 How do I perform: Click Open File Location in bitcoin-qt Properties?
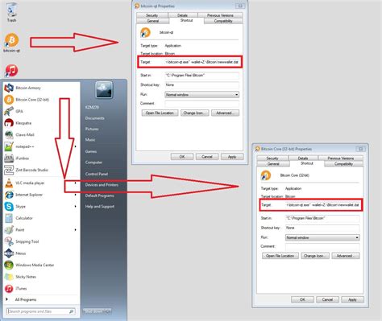pos(160,113)
